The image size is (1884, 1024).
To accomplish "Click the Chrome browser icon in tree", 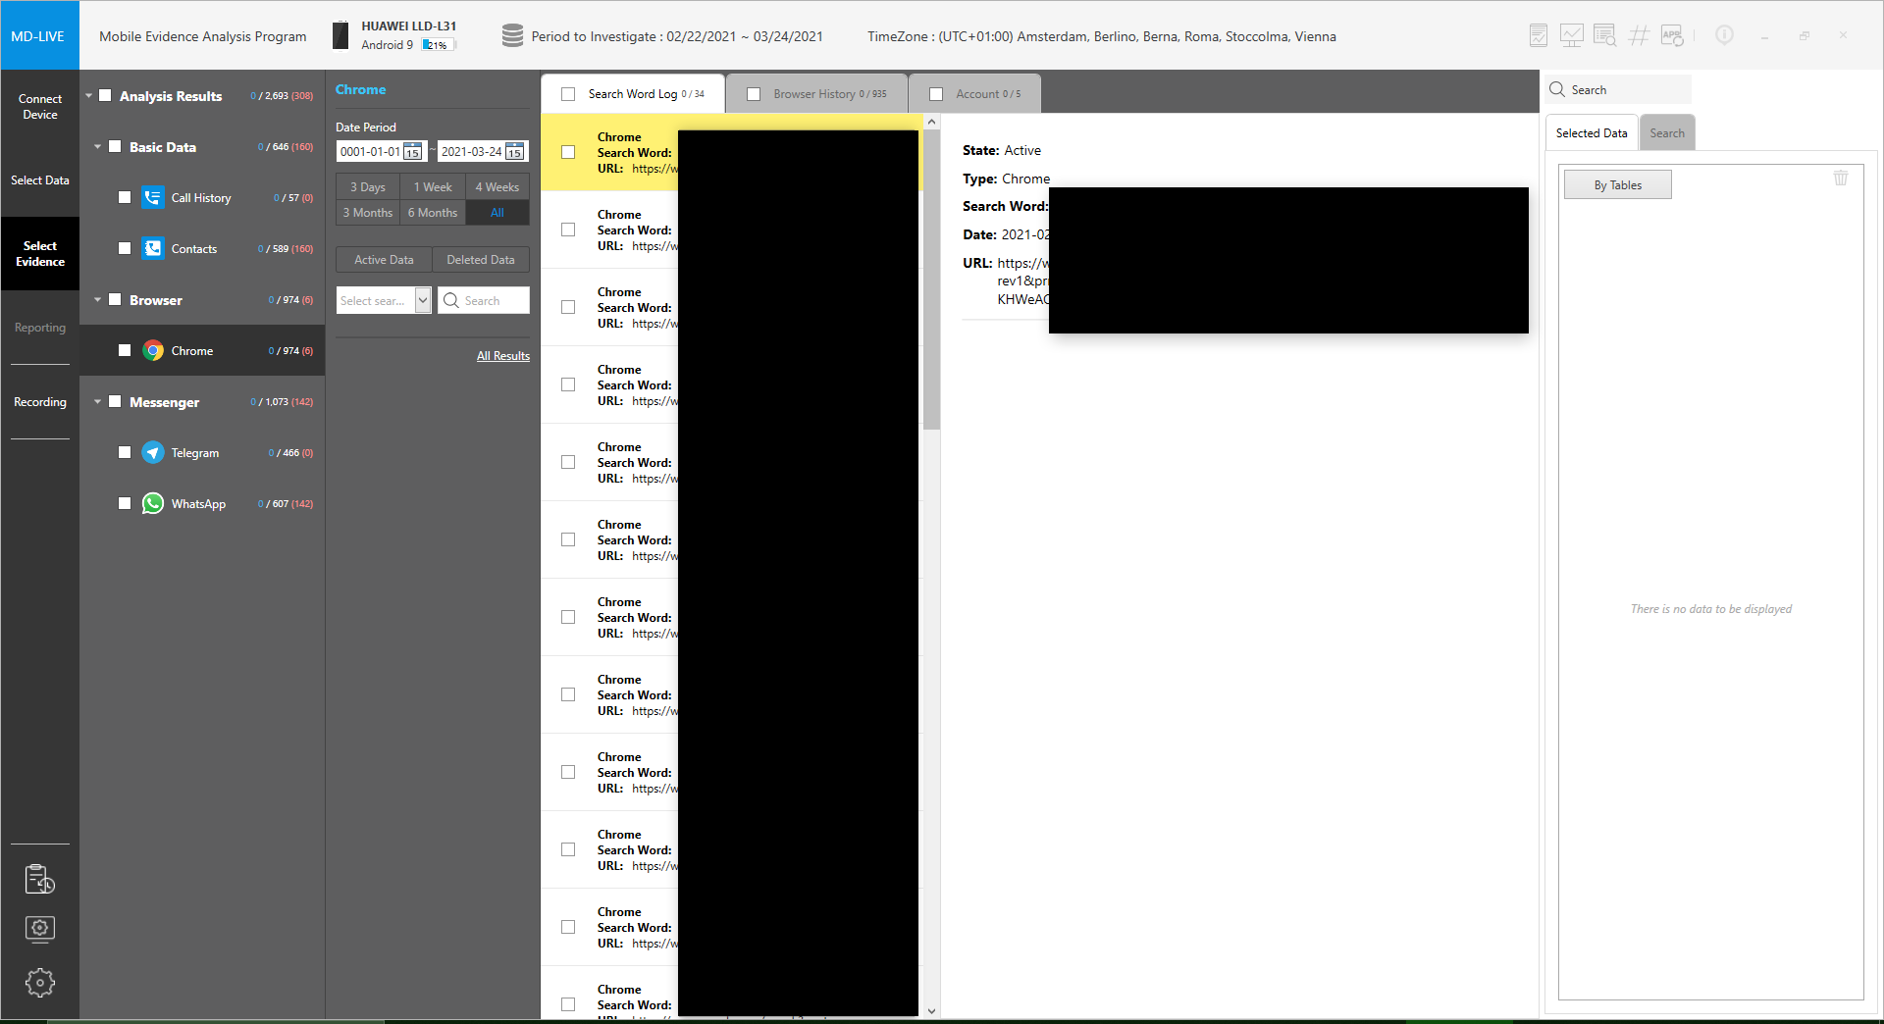I will click(153, 351).
